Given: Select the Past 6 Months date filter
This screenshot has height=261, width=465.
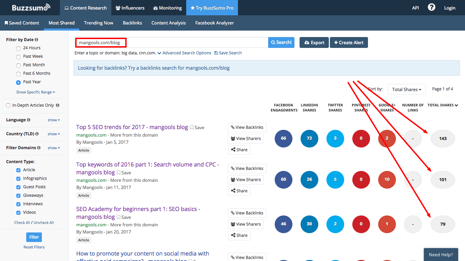Looking at the screenshot, I should pyautogui.click(x=18, y=74).
